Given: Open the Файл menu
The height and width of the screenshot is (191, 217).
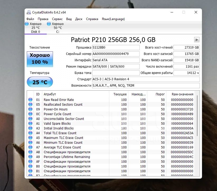Looking at the screenshot, I should 30,19.
